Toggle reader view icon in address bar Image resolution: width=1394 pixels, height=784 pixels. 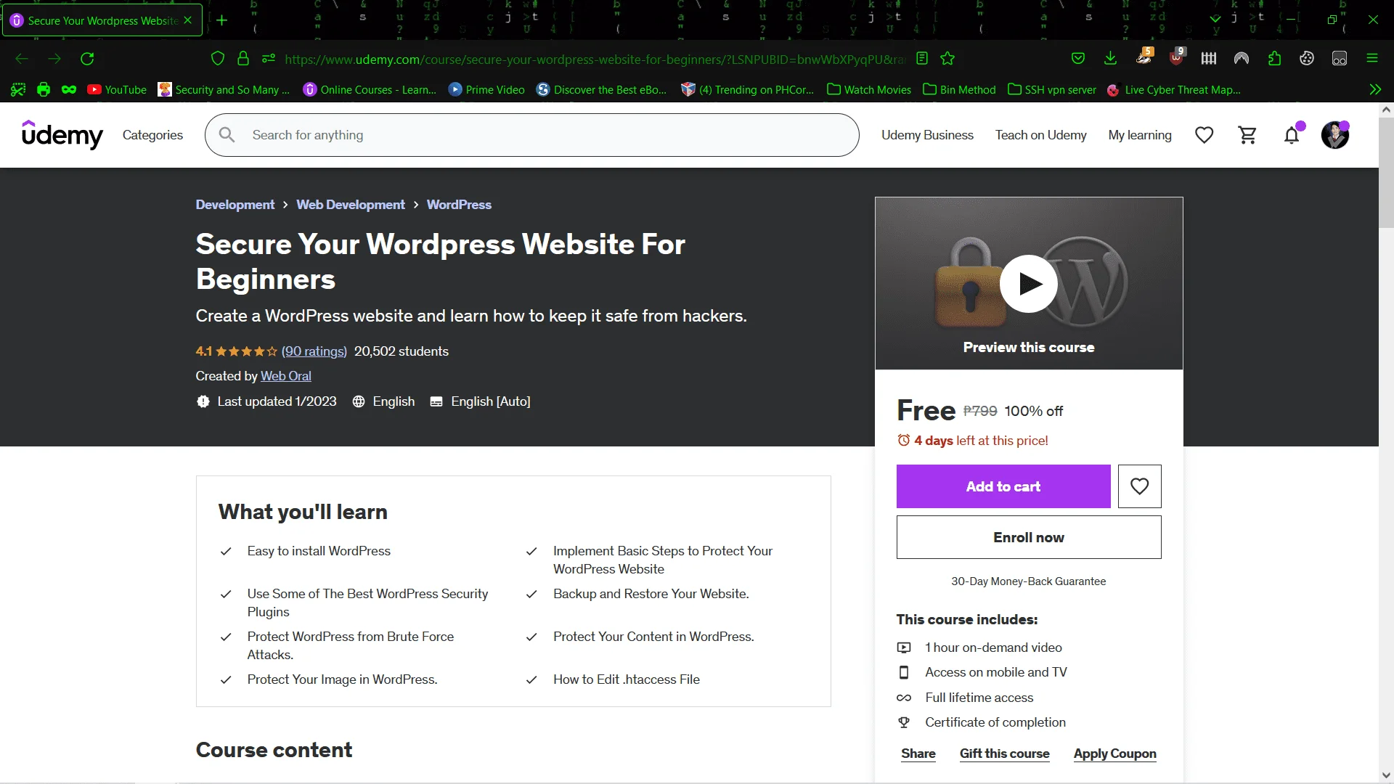pyautogui.click(x=922, y=59)
